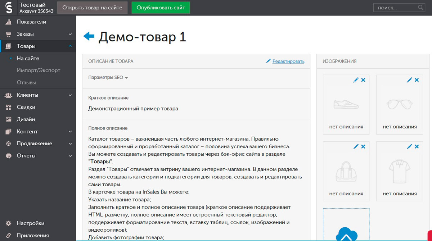Edit the sunglasses image with pencil icon
This screenshot has width=432, height=241.
tap(409, 80)
